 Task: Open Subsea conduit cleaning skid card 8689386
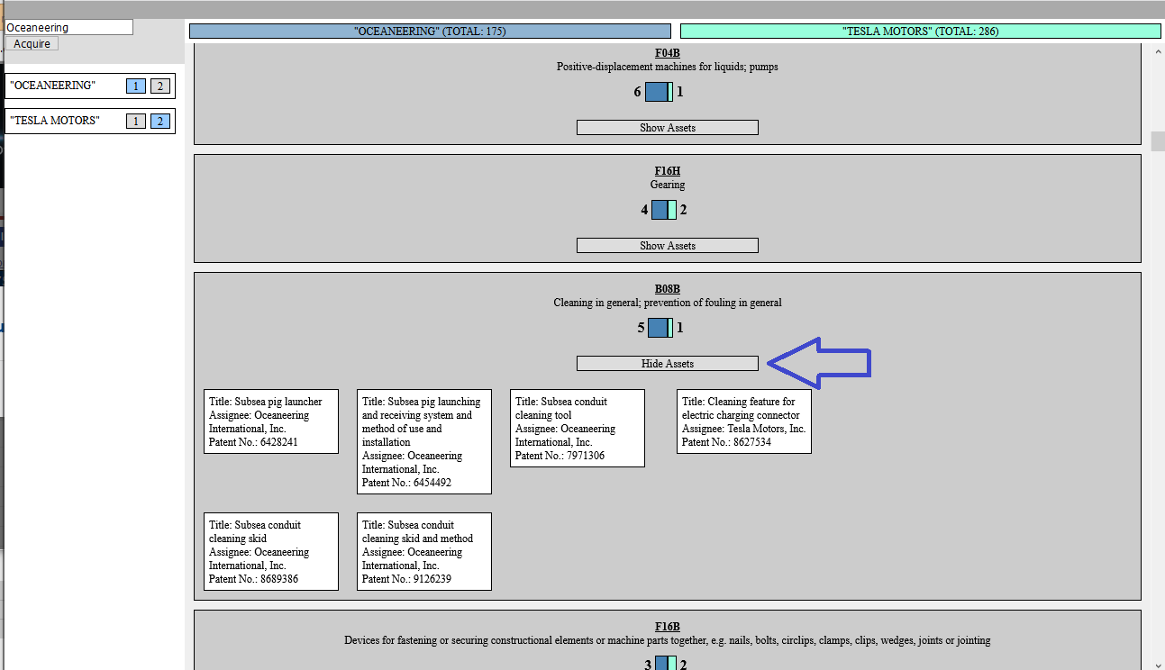pyautogui.click(x=271, y=552)
